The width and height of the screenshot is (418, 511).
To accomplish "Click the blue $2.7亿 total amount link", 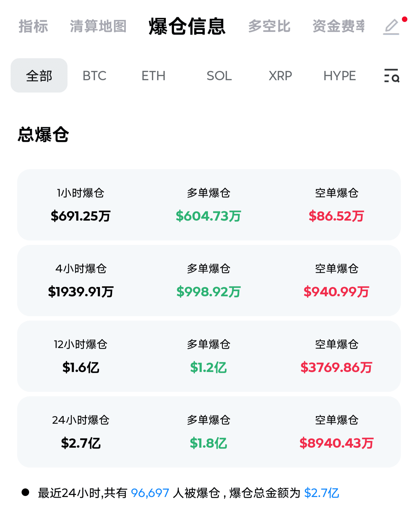I will pyautogui.click(x=321, y=493).
